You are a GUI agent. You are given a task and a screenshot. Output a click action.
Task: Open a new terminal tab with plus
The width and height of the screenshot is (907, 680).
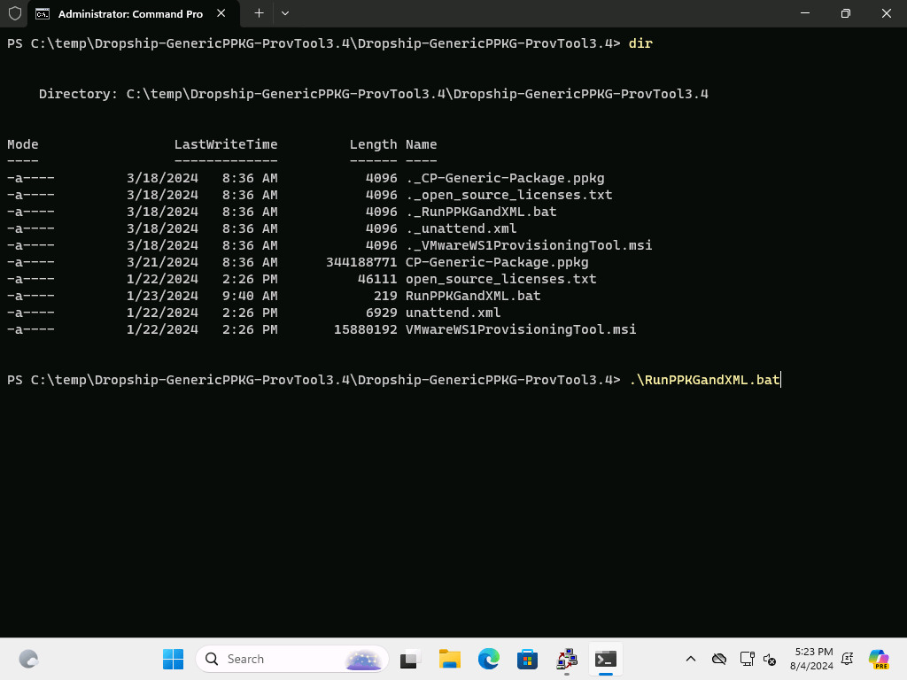pos(259,13)
